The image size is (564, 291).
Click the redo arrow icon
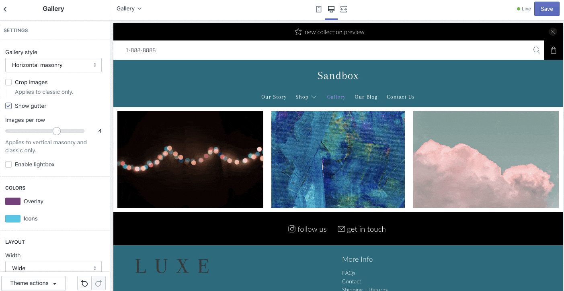coord(98,283)
